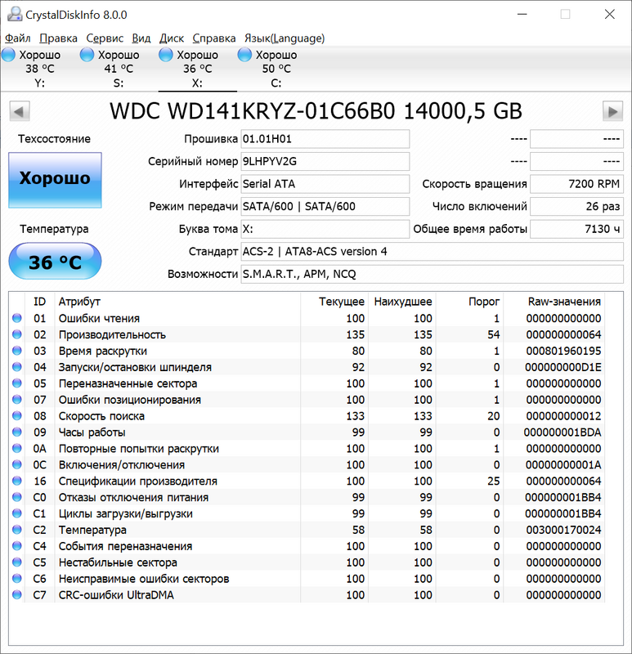Click the blue status orb for disk Y:
Screen dimensions: 632x654
pos(8,55)
